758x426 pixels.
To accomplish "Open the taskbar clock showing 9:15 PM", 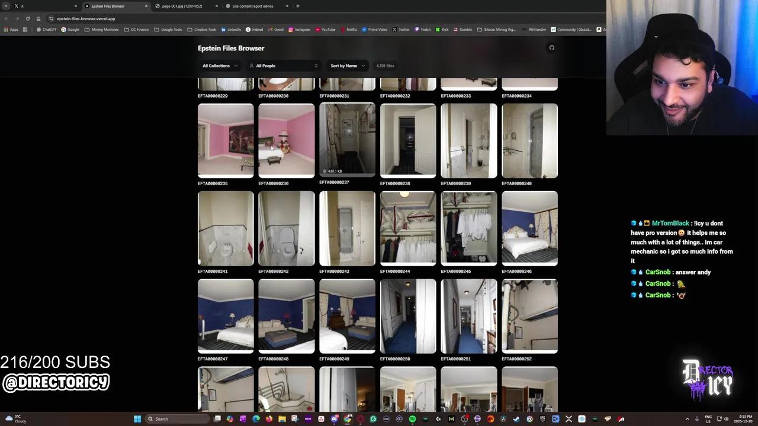I will [743, 419].
